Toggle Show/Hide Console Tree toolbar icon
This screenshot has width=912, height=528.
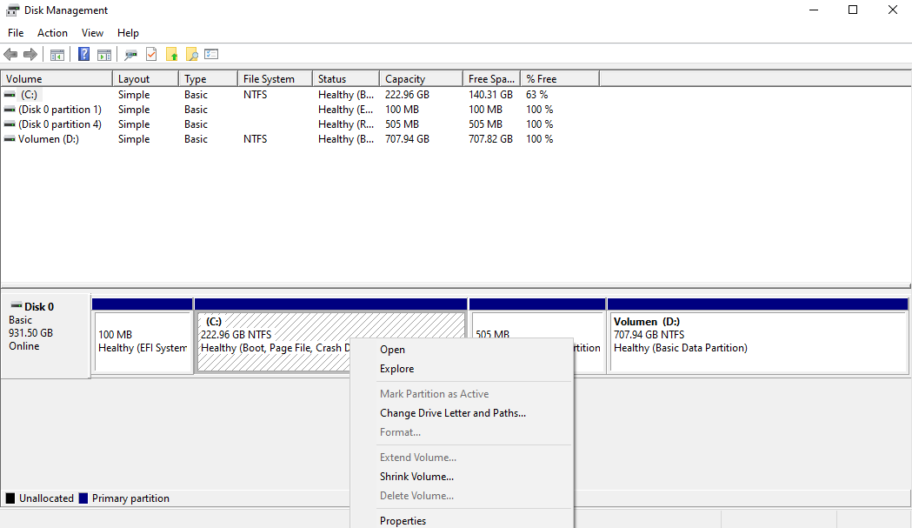(x=57, y=55)
